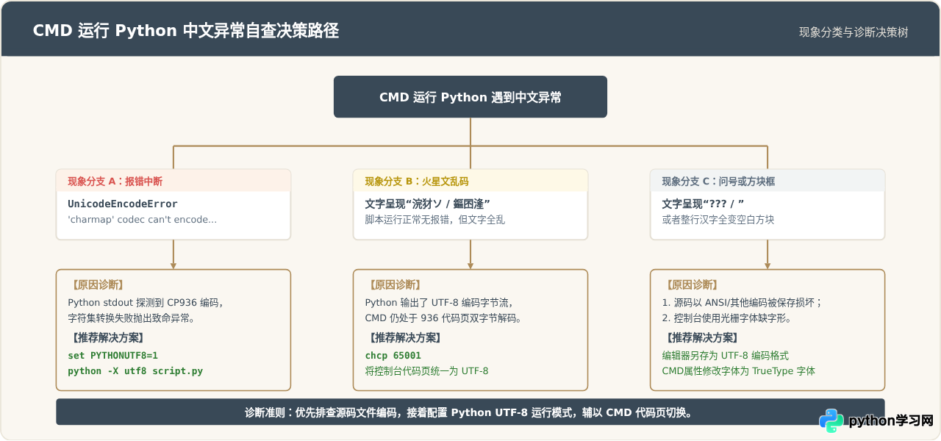941x441 pixels.
Task: Click "'charmap' codec can't encode..." line
Action: [x=143, y=220]
